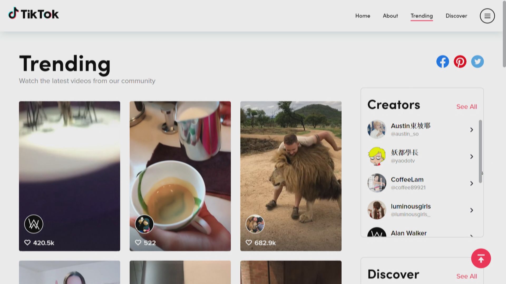The width and height of the screenshot is (506, 284).
Task: Open luminousgirls chevron arrow
Action: point(471,210)
